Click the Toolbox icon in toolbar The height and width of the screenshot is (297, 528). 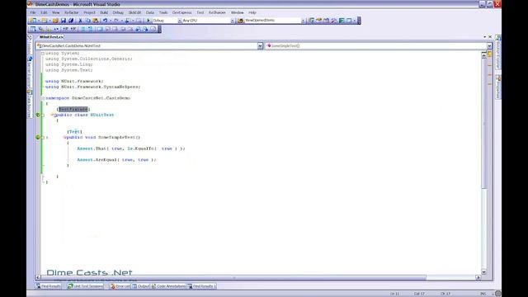pyautogui.click(x=333, y=21)
